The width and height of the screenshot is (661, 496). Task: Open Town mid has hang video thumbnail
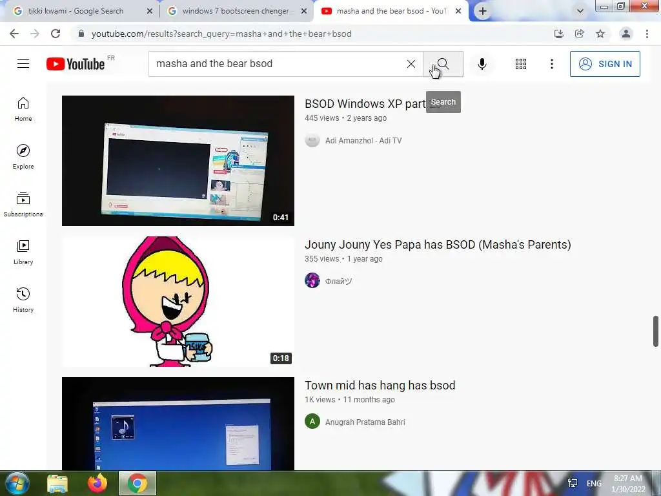tap(178, 424)
